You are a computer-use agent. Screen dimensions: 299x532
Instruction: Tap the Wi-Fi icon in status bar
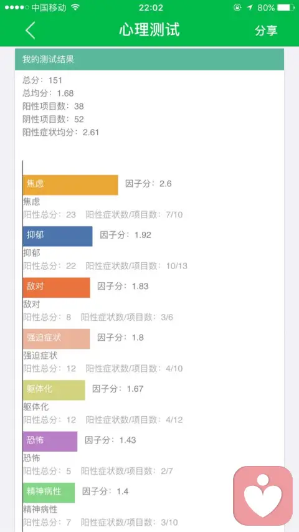(x=75, y=7)
